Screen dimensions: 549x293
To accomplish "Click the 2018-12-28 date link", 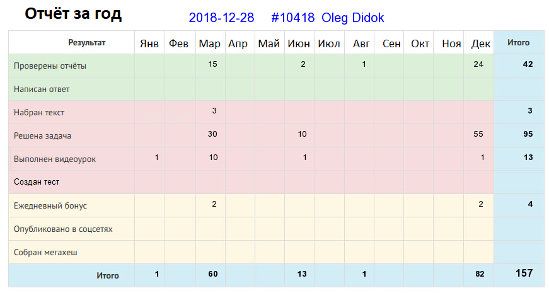I will point(221,18).
